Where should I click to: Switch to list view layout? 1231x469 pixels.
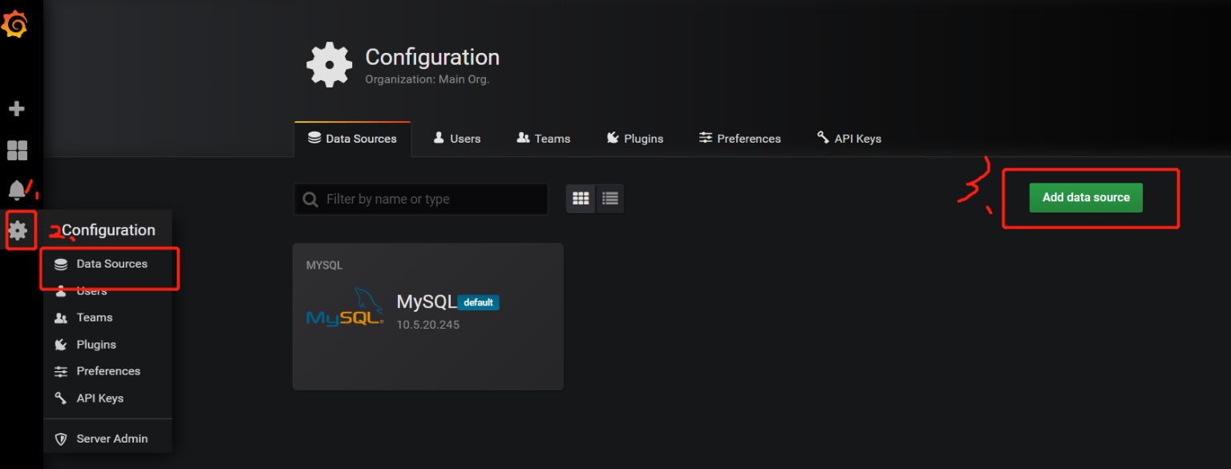tap(609, 199)
